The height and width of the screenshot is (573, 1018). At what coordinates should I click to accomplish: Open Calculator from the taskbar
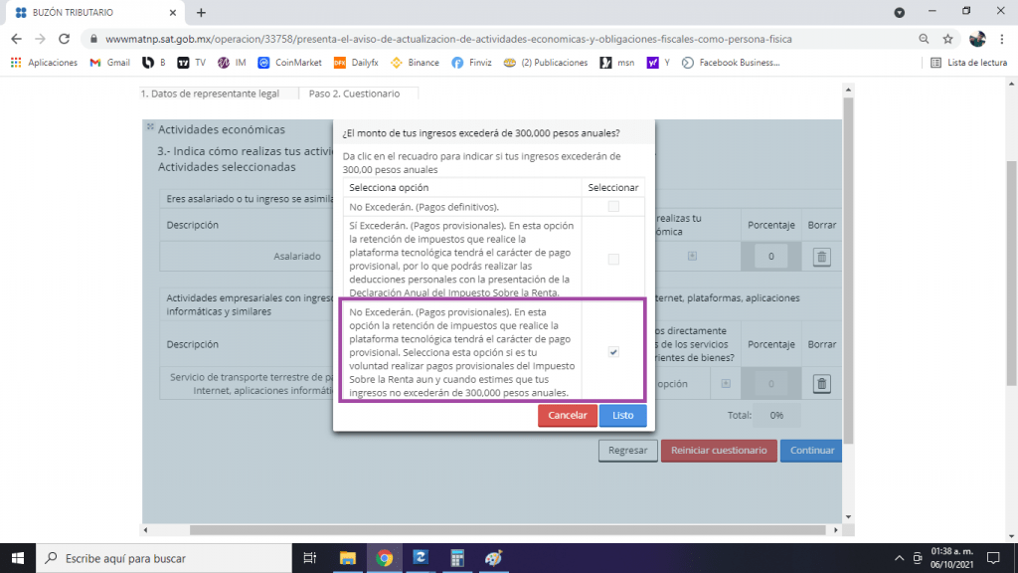(x=457, y=558)
